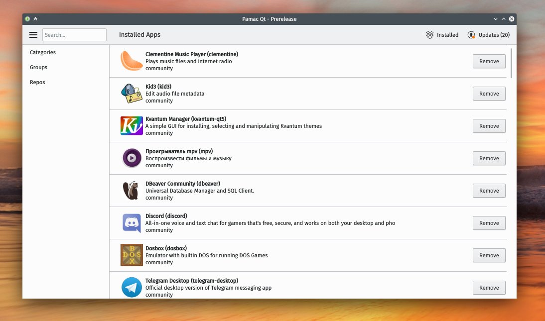Open the Groups sidebar item

pos(38,67)
